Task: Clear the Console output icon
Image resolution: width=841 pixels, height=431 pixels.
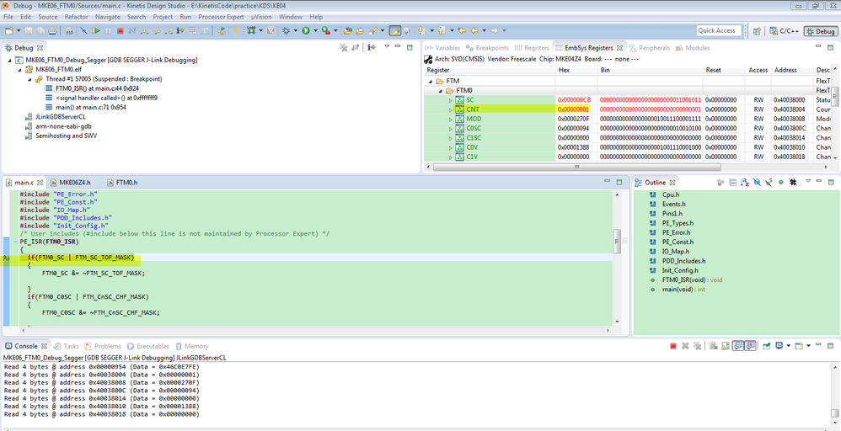Action: tap(714, 346)
